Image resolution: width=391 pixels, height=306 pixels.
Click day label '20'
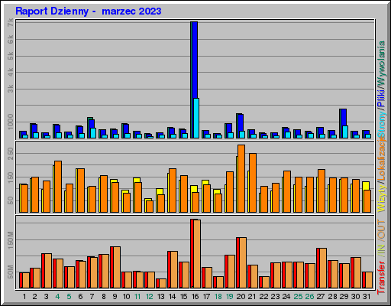[x=241, y=297]
